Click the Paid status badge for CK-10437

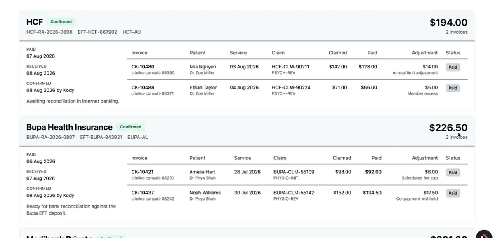453,193
